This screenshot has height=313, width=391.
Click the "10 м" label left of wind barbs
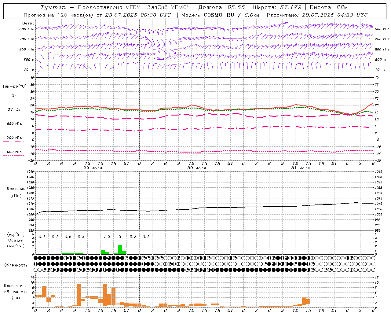(x=29, y=70)
